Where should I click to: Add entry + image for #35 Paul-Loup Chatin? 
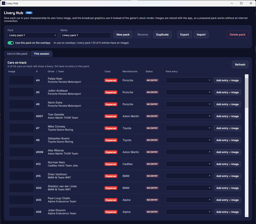coord(228,200)
